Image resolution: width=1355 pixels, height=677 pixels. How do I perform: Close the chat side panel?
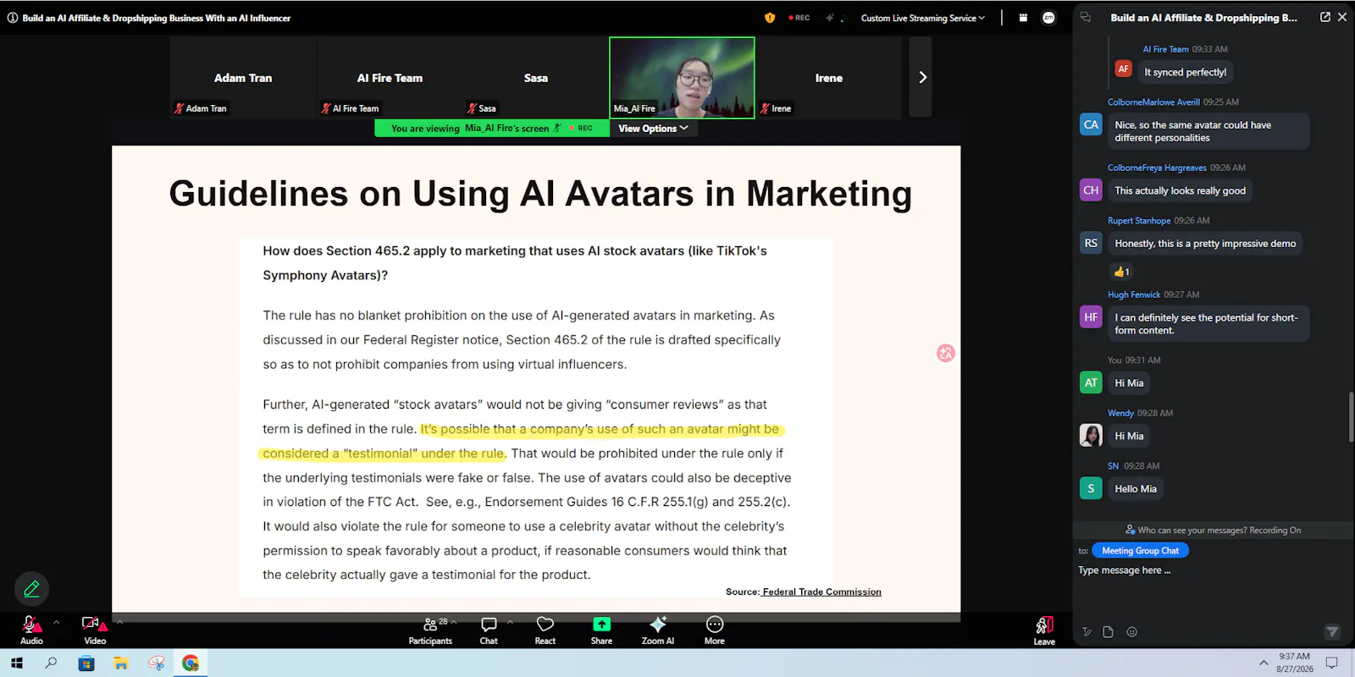coord(1342,17)
